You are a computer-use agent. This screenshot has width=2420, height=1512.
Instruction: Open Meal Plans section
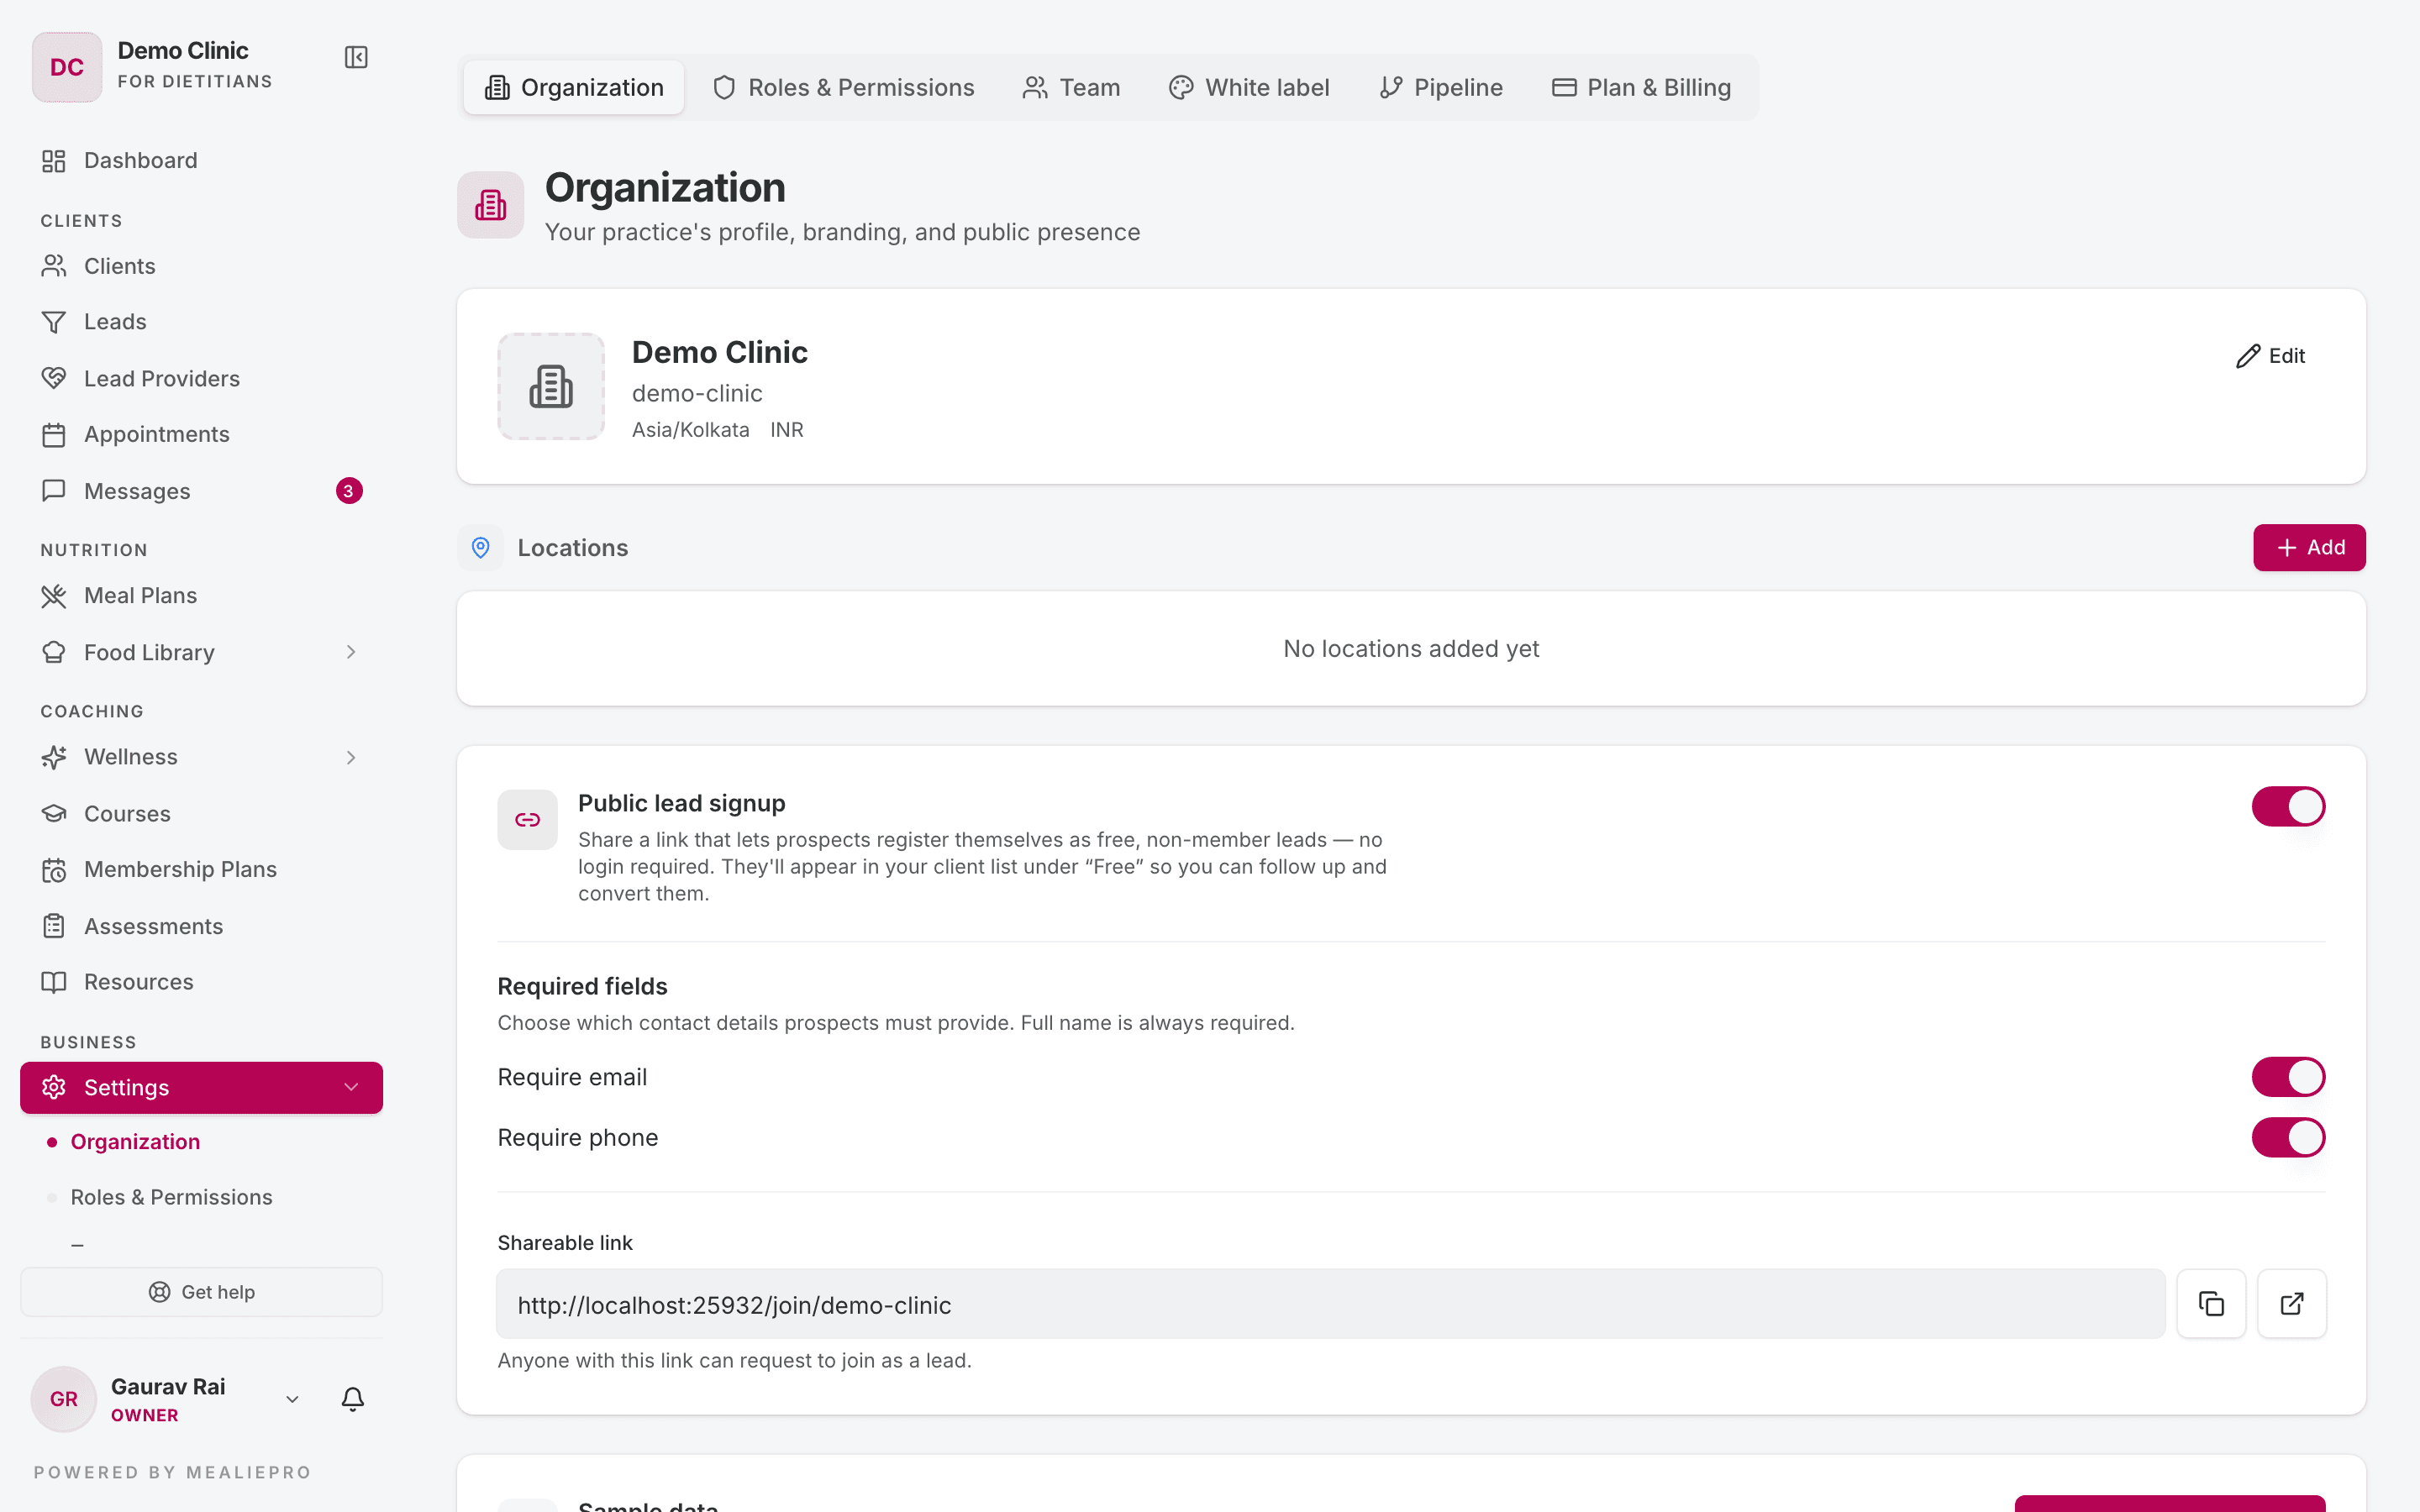click(202, 595)
